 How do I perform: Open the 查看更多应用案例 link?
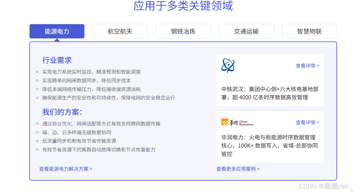click(x=238, y=169)
